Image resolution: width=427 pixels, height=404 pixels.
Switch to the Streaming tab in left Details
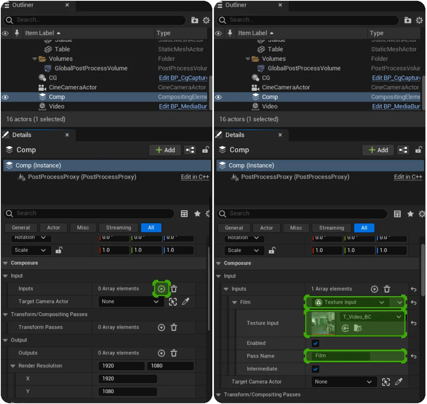(119, 228)
